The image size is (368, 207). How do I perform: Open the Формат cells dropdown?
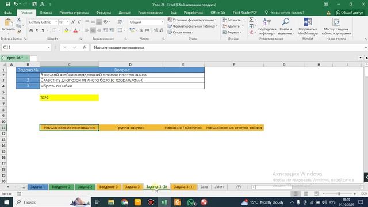[x=232, y=32]
